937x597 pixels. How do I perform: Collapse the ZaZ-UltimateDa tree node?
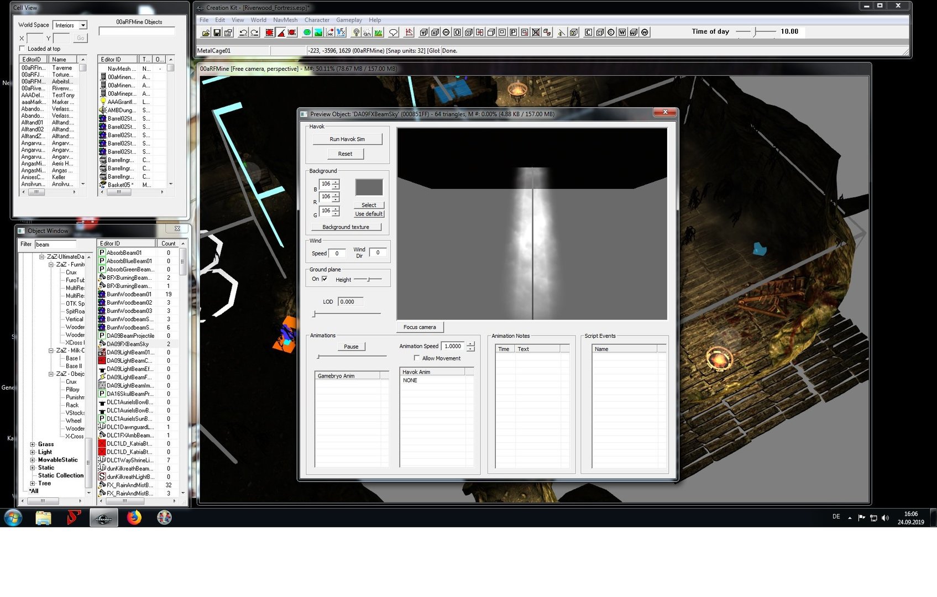pyautogui.click(x=41, y=256)
